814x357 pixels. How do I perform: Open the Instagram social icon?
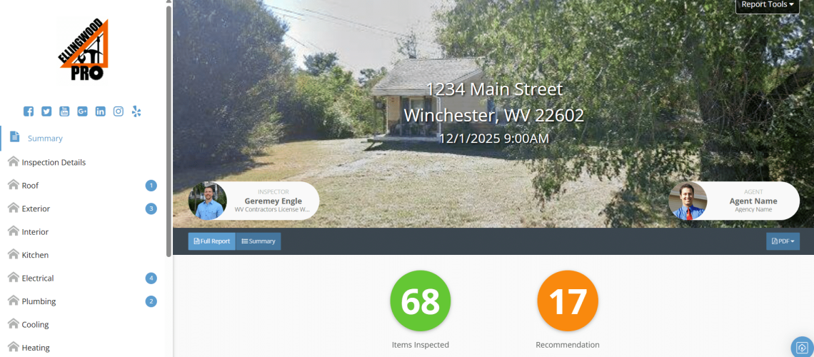pos(119,111)
